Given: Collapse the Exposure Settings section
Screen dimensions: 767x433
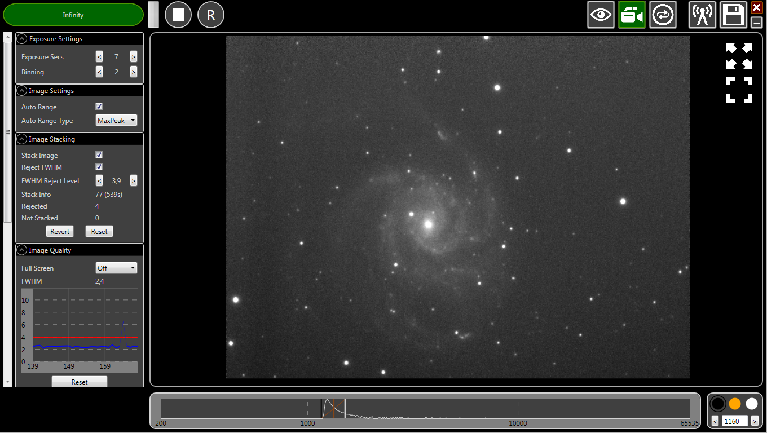Looking at the screenshot, I should [x=22, y=39].
